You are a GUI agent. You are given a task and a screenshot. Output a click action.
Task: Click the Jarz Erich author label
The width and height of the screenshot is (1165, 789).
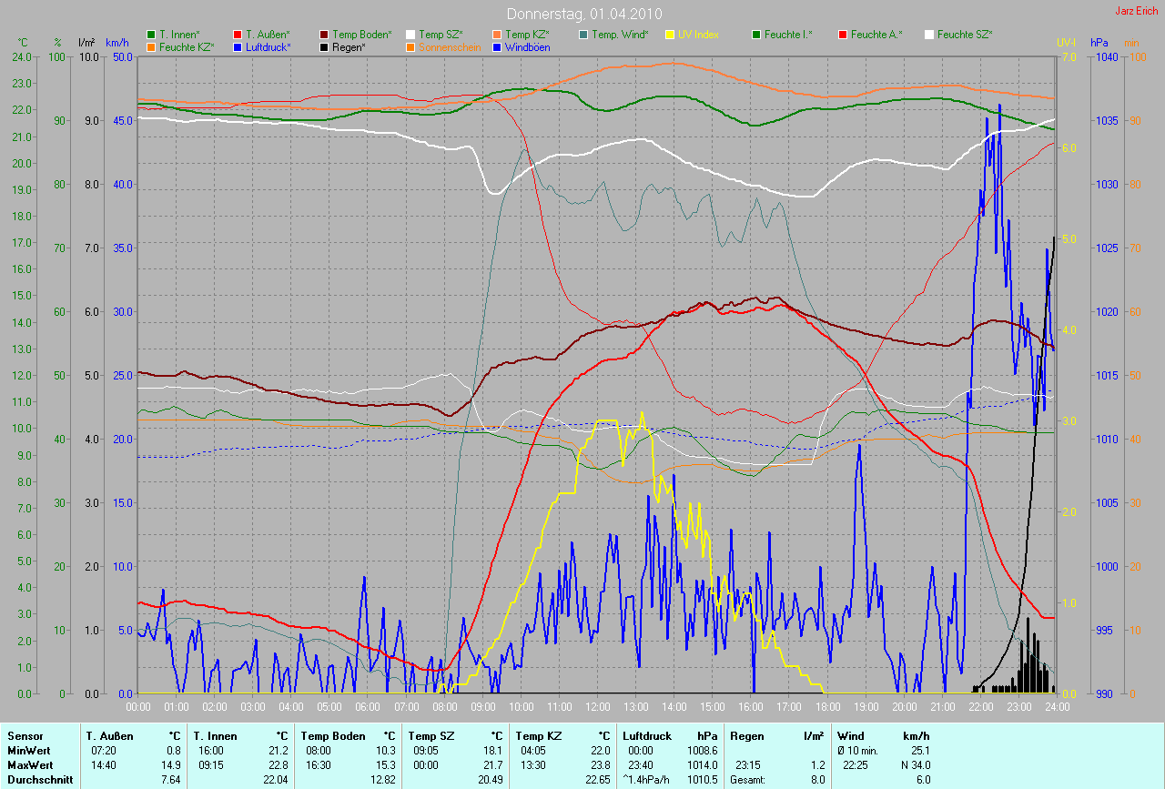point(1137,11)
